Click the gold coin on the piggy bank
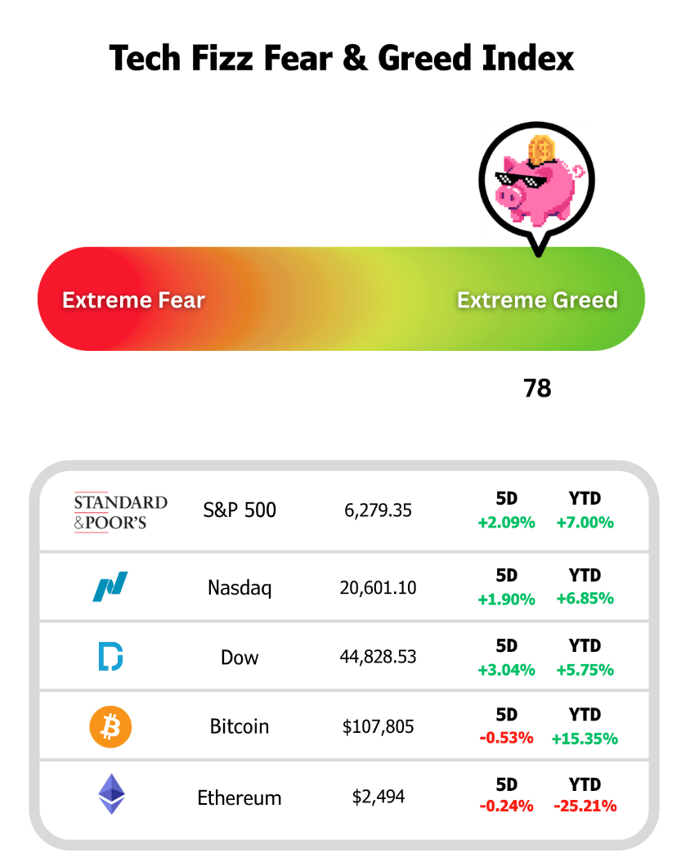Screen dimensions: 690x867 point(541,150)
